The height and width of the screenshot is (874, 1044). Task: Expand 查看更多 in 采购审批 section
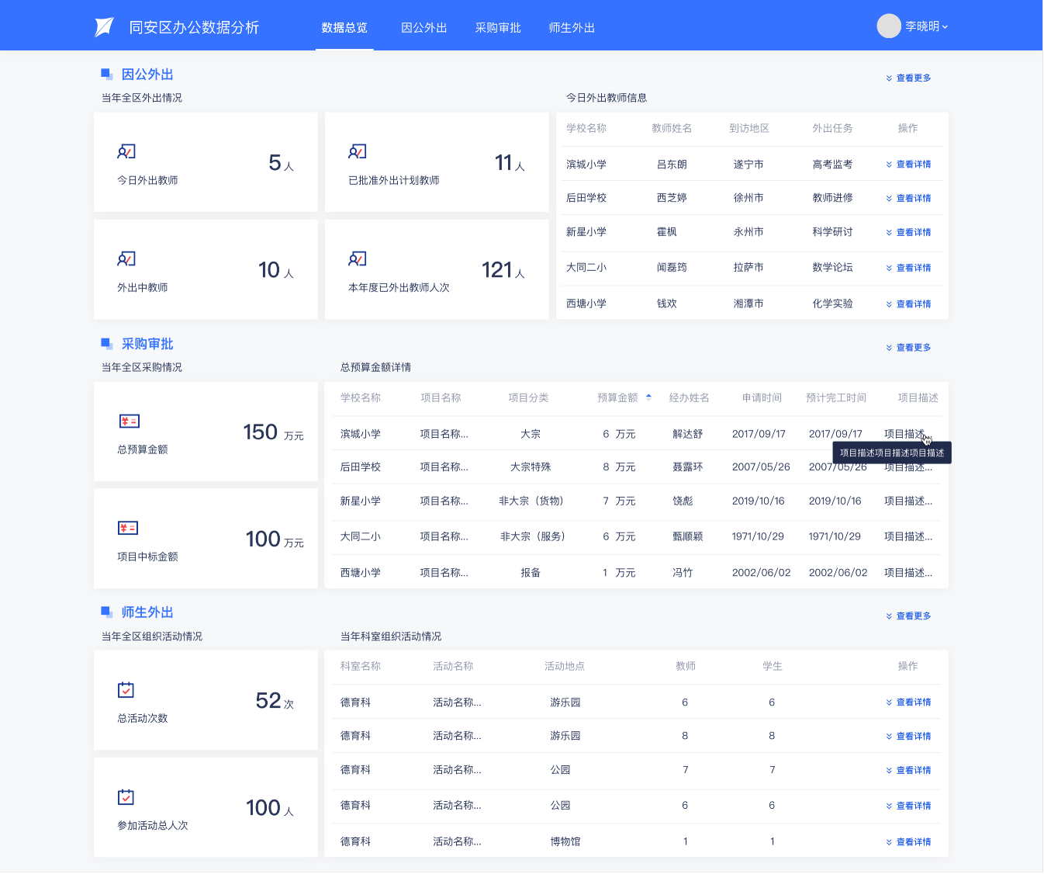[x=908, y=348]
